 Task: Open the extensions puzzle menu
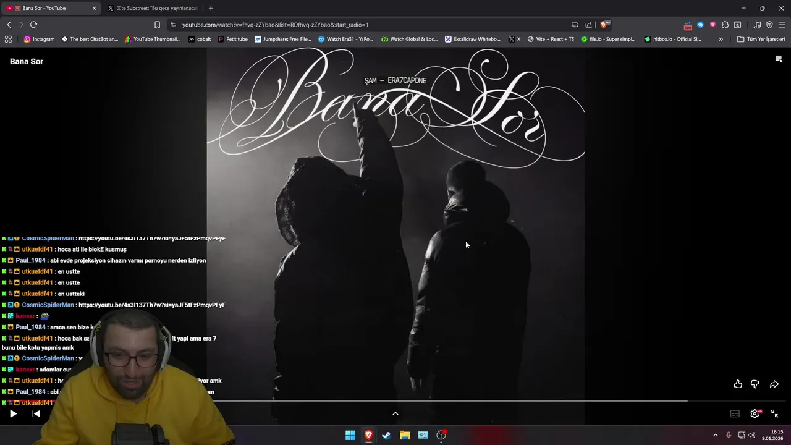point(725,25)
